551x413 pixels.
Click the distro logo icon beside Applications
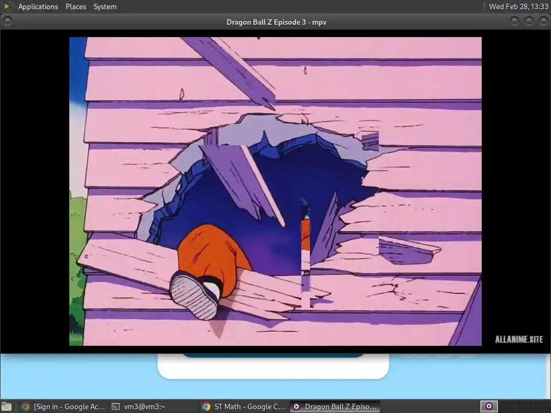9,6
